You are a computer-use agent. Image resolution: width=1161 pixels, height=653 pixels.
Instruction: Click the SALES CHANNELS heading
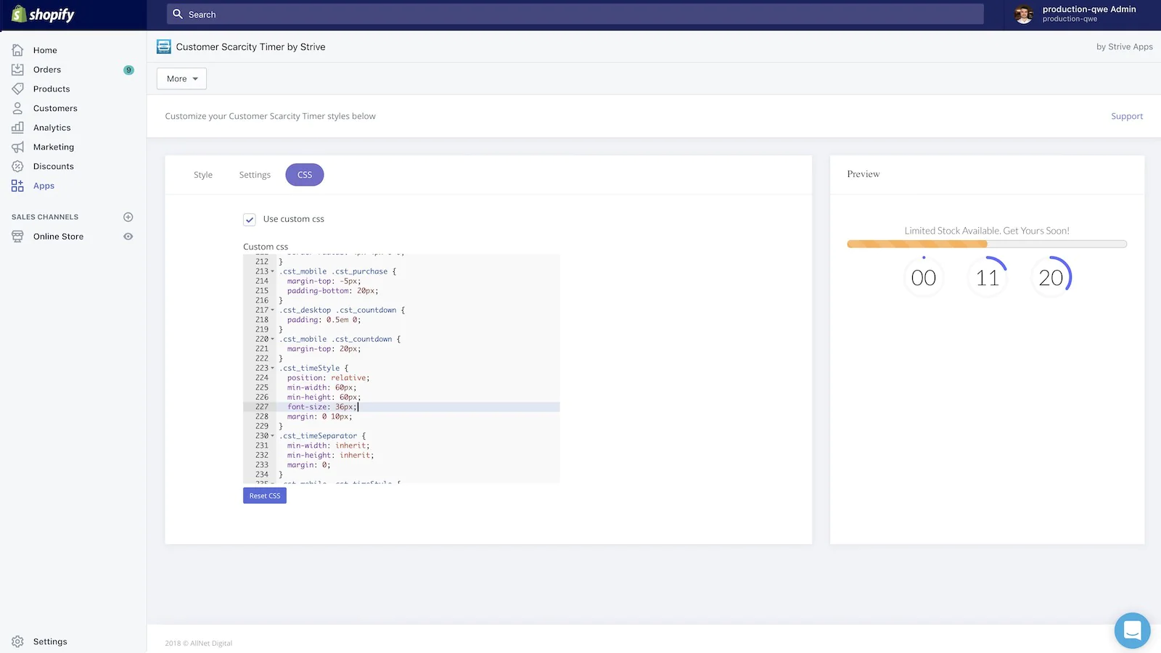[45, 217]
